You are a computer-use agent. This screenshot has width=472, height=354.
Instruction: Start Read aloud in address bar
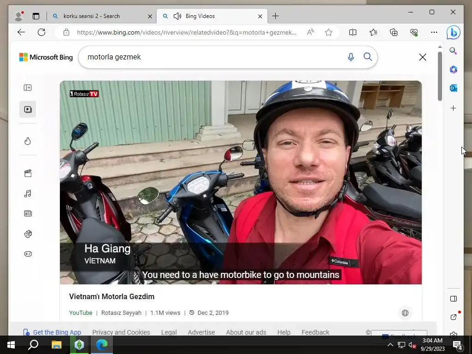tap(310, 32)
